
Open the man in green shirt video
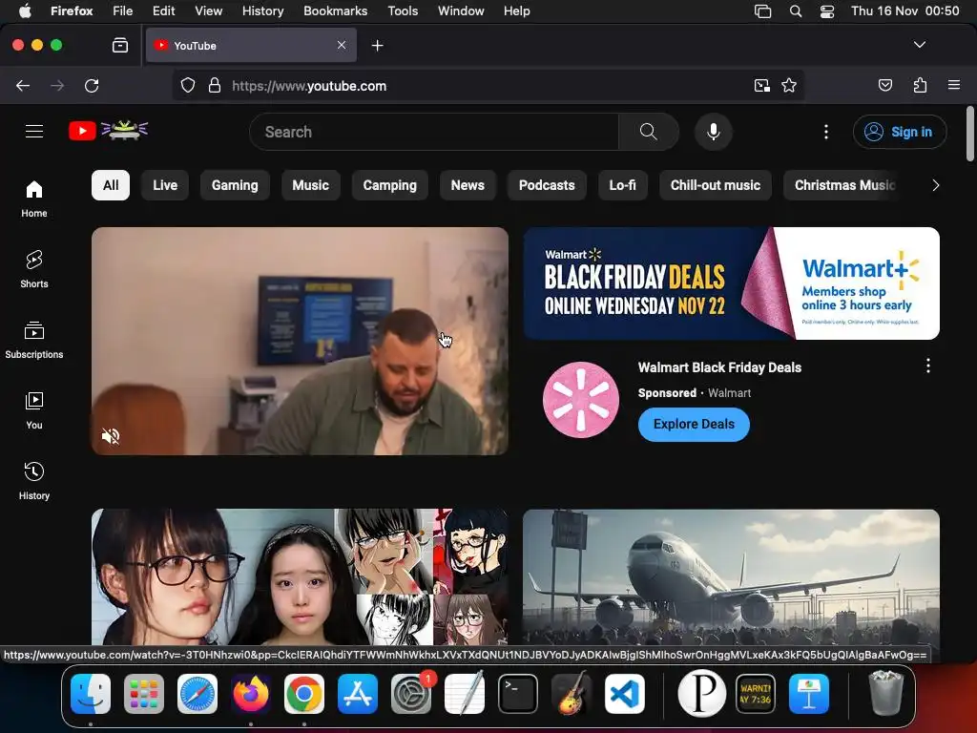tap(300, 341)
